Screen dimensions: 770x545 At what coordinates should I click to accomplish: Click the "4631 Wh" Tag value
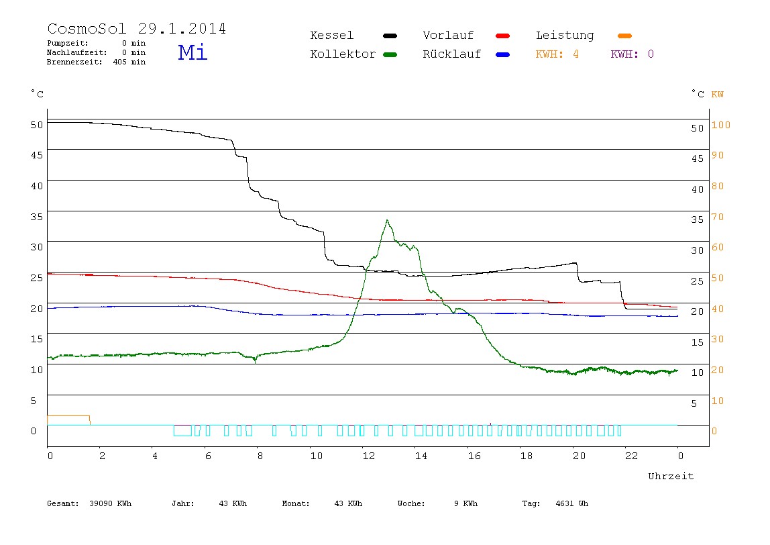pyautogui.click(x=571, y=503)
